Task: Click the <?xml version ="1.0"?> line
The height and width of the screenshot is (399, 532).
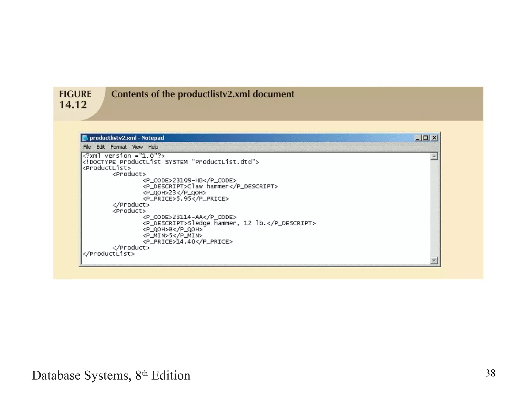Action: click(124, 156)
